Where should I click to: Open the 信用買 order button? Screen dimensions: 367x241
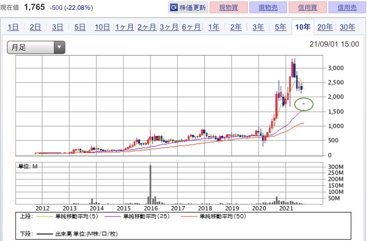coord(308,7)
